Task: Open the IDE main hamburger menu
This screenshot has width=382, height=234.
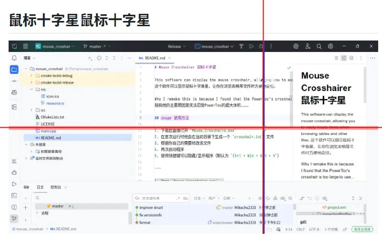Action: click(x=25, y=46)
